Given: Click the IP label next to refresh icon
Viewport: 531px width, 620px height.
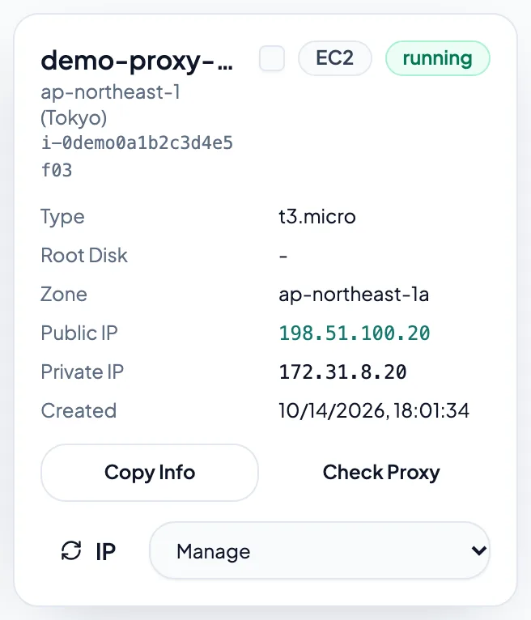Looking at the screenshot, I should (105, 551).
